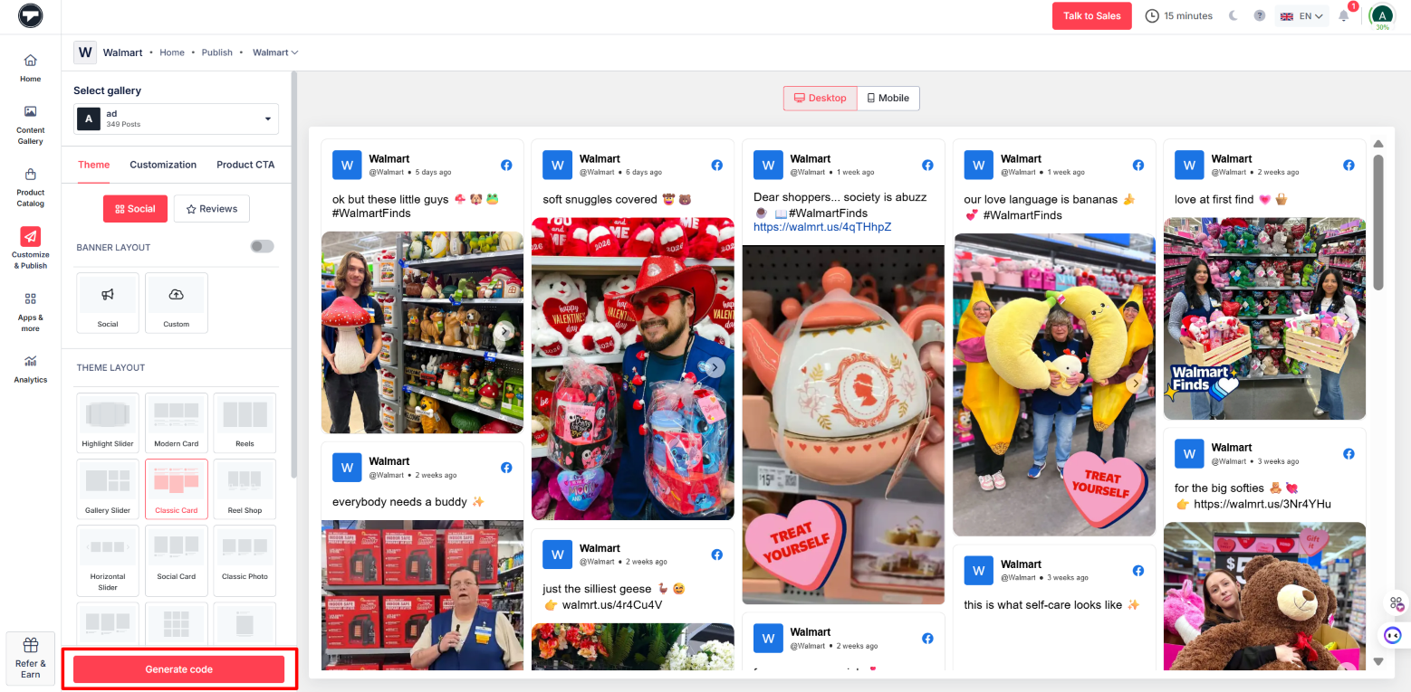Open the help question mark icon
Viewport: 1411px width, 692px height.
point(1259,15)
